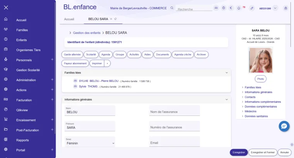294x158 pixels.
Task: Click the Photo button under the portrait
Action: (260, 79)
